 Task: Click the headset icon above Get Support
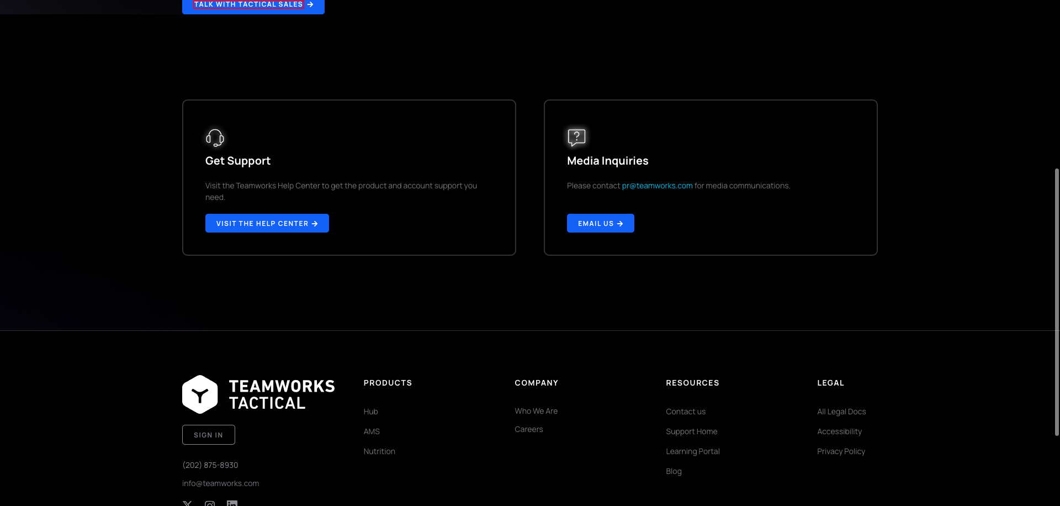click(215, 138)
